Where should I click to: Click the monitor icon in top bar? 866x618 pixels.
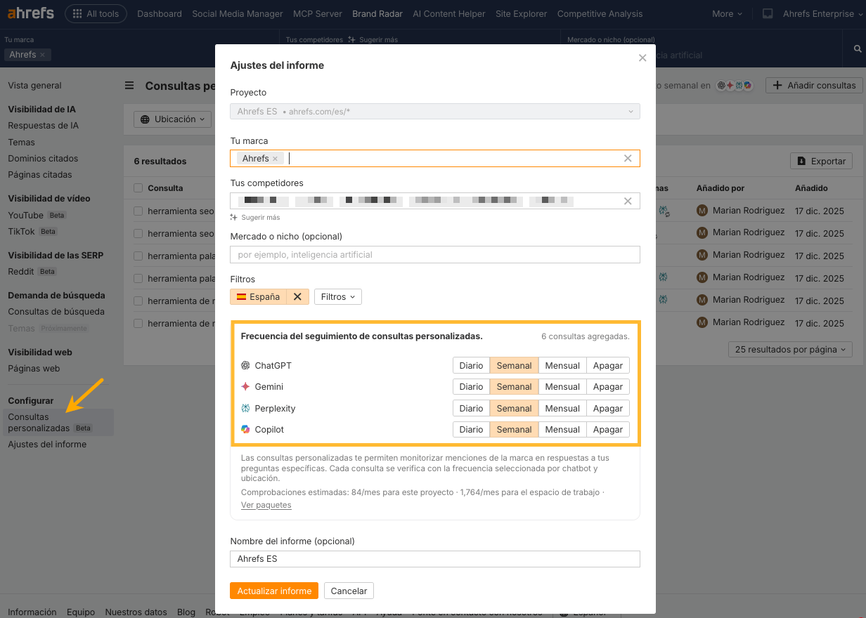(x=768, y=13)
